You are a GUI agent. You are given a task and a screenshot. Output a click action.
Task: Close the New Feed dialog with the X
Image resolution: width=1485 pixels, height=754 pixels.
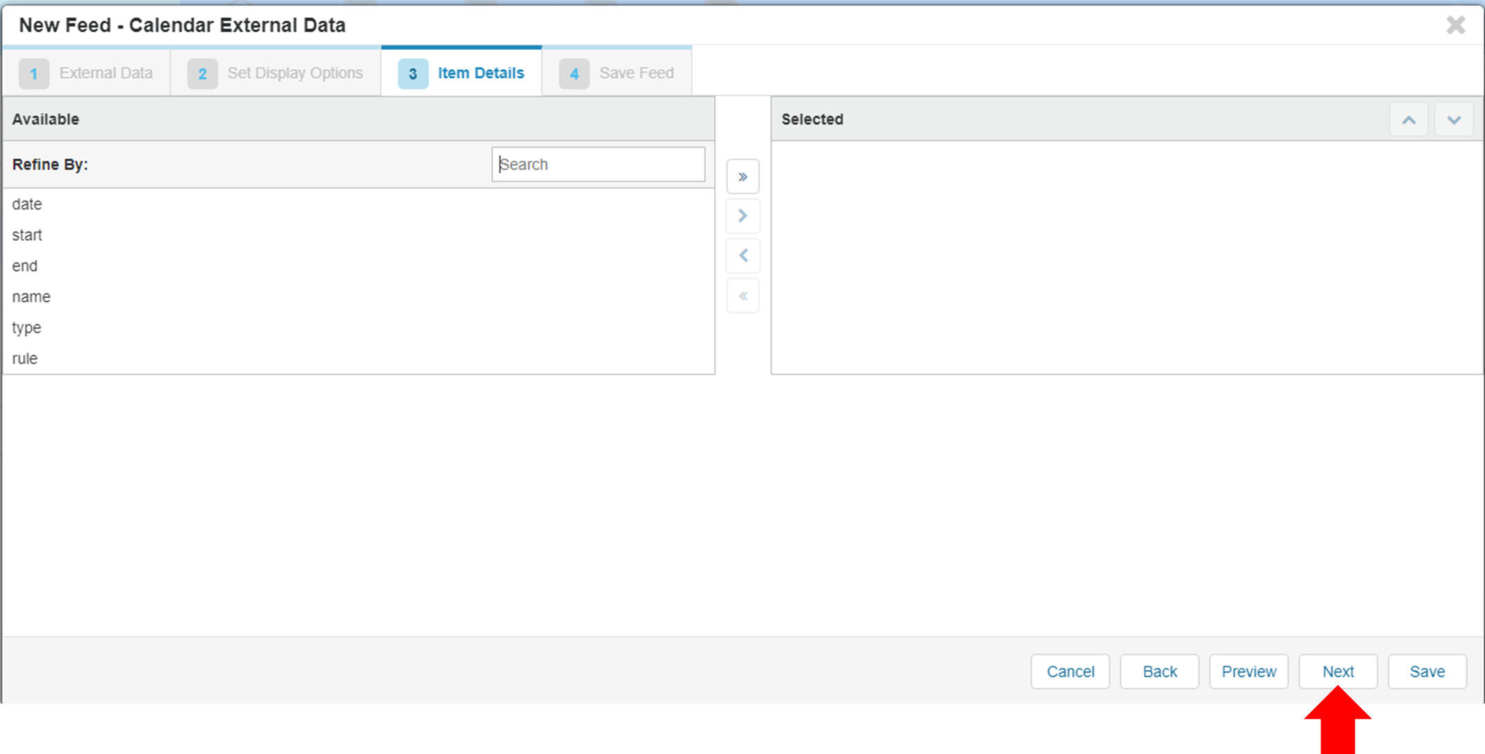[x=1456, y=25]
